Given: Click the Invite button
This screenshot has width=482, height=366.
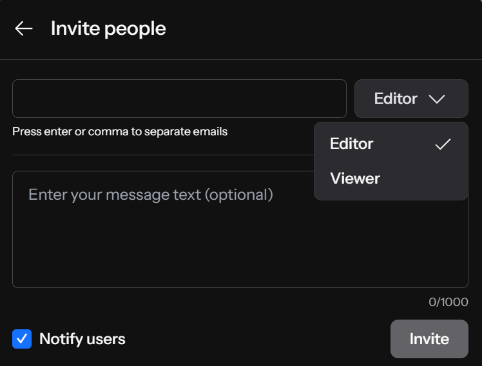Looking at the screenshot, I should point(429,339).
